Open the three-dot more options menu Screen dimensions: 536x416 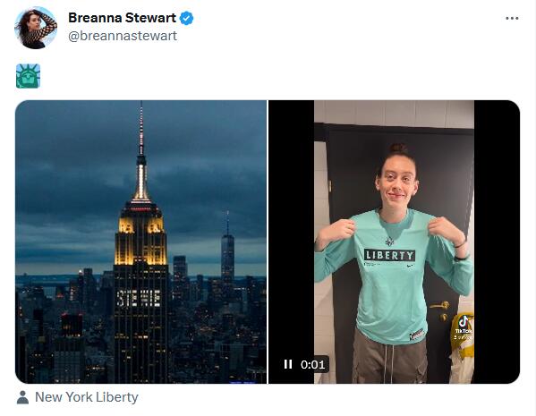click(x=512, y=19)
